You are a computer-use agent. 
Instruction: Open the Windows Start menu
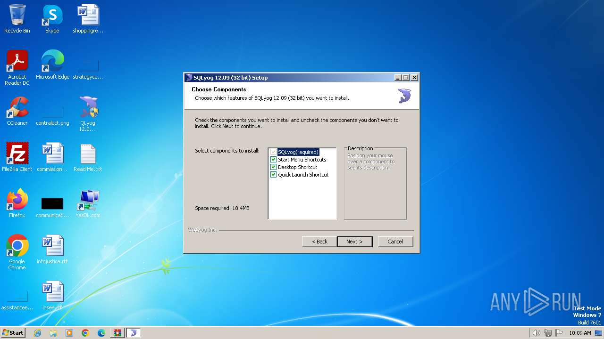pyautogui.click(x=13, y=333)
